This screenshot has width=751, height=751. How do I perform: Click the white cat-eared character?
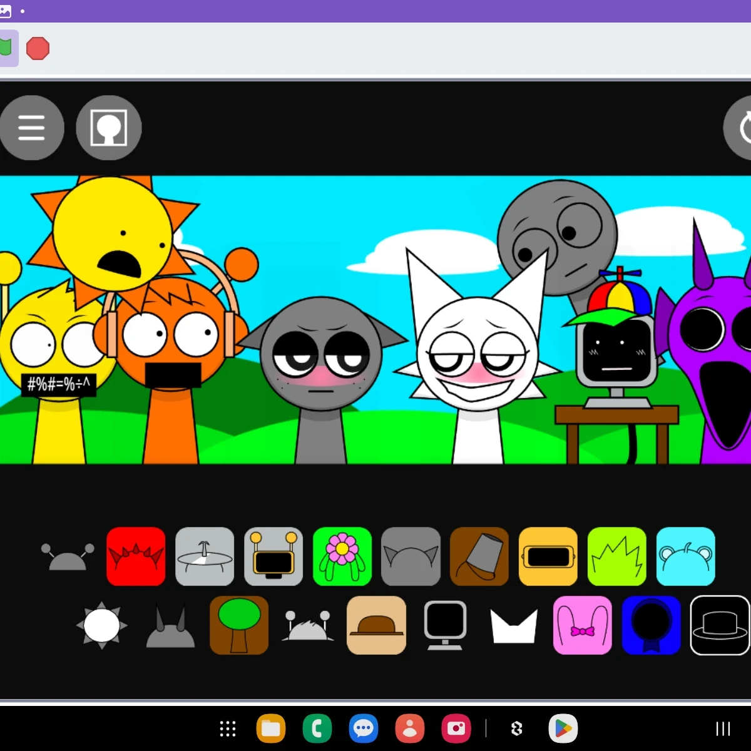(477, 357)
